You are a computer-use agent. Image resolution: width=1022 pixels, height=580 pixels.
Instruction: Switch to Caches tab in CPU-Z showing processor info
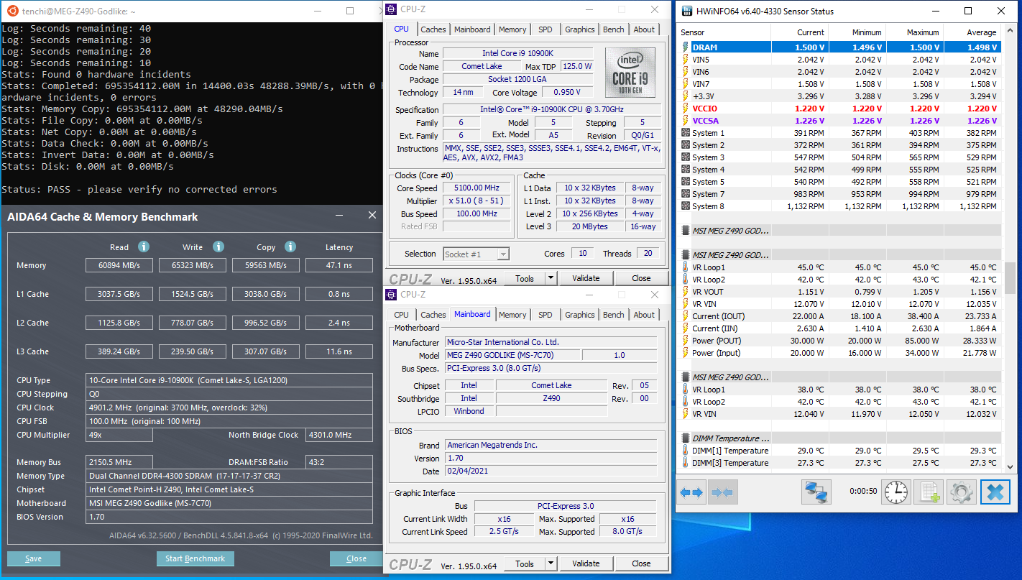click(433, 29)
